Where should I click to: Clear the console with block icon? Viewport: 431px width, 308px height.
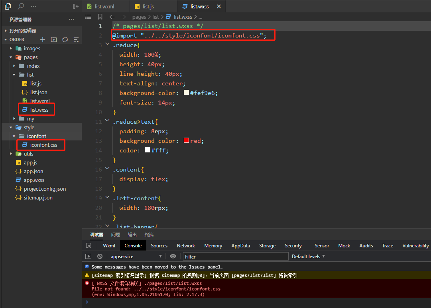click(x=100, y=256)
